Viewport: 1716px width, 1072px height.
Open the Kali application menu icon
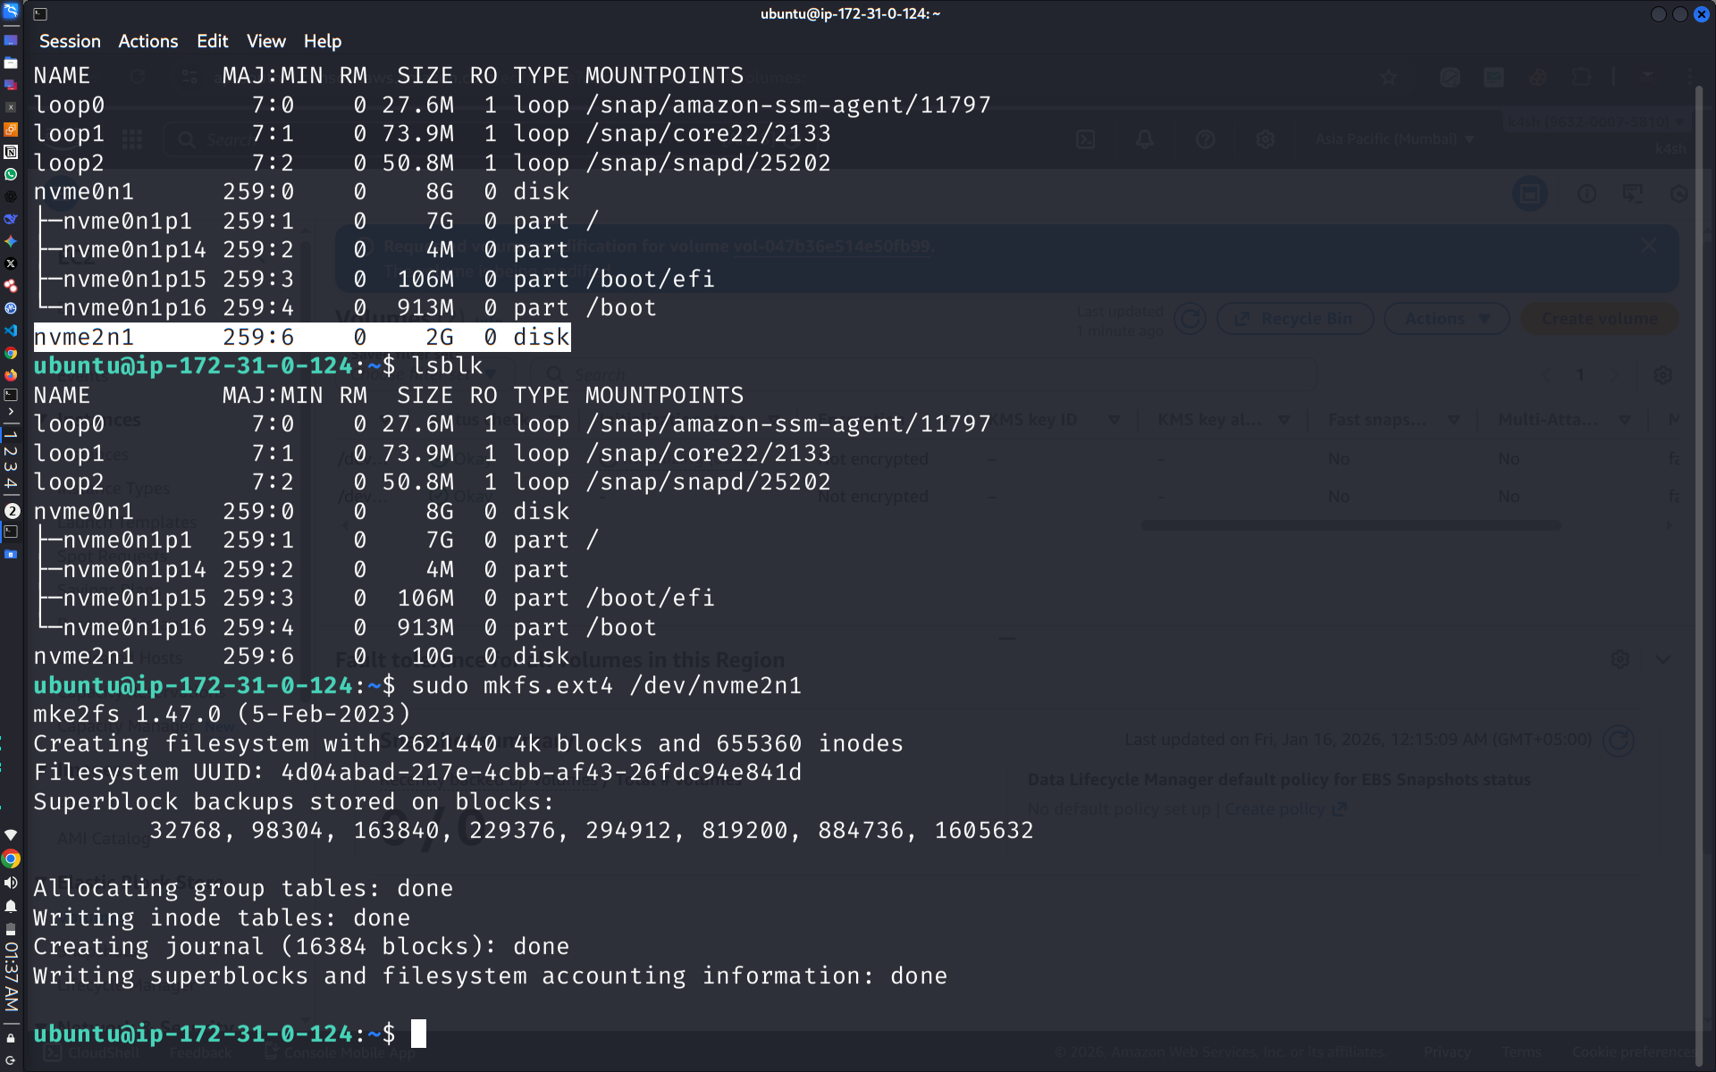click(x=11, y=12)
